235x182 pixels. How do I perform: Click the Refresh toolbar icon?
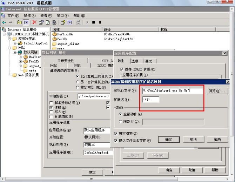(x=48, y=22)
